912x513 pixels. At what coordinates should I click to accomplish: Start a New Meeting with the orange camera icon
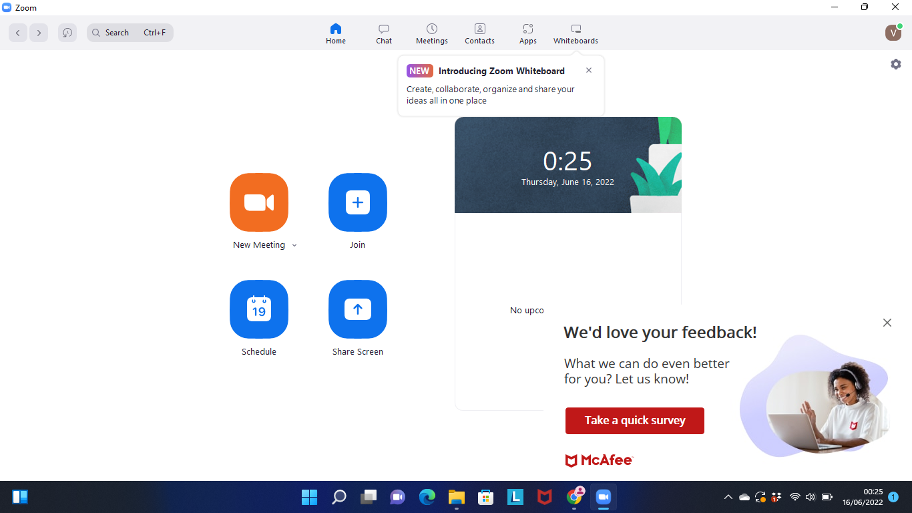(259, 202)
